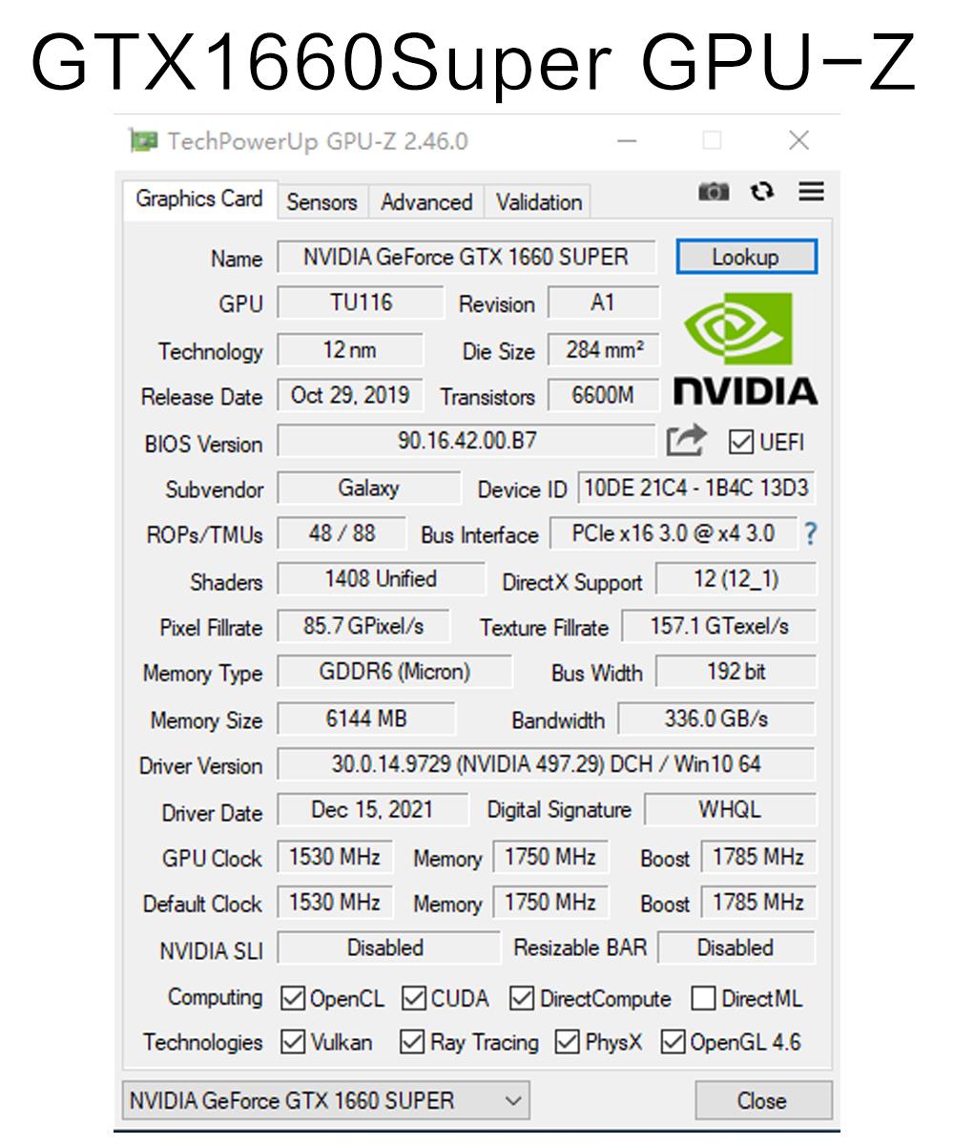954x1145 pixels.
Task: Click Default Clock row Memory 1750 MHz
Action: (x=550, y=902)
